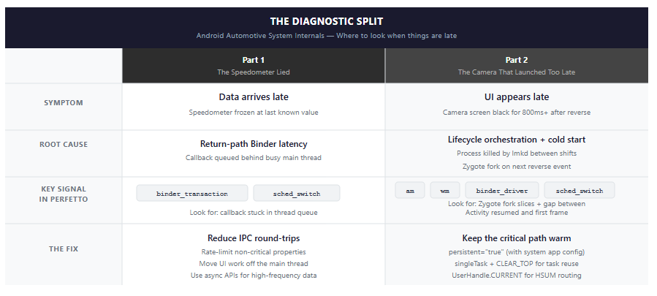Click the Part 2 column header
This screenshot has width=657, height=296.
pyautogui.click(x=517, y=65)
